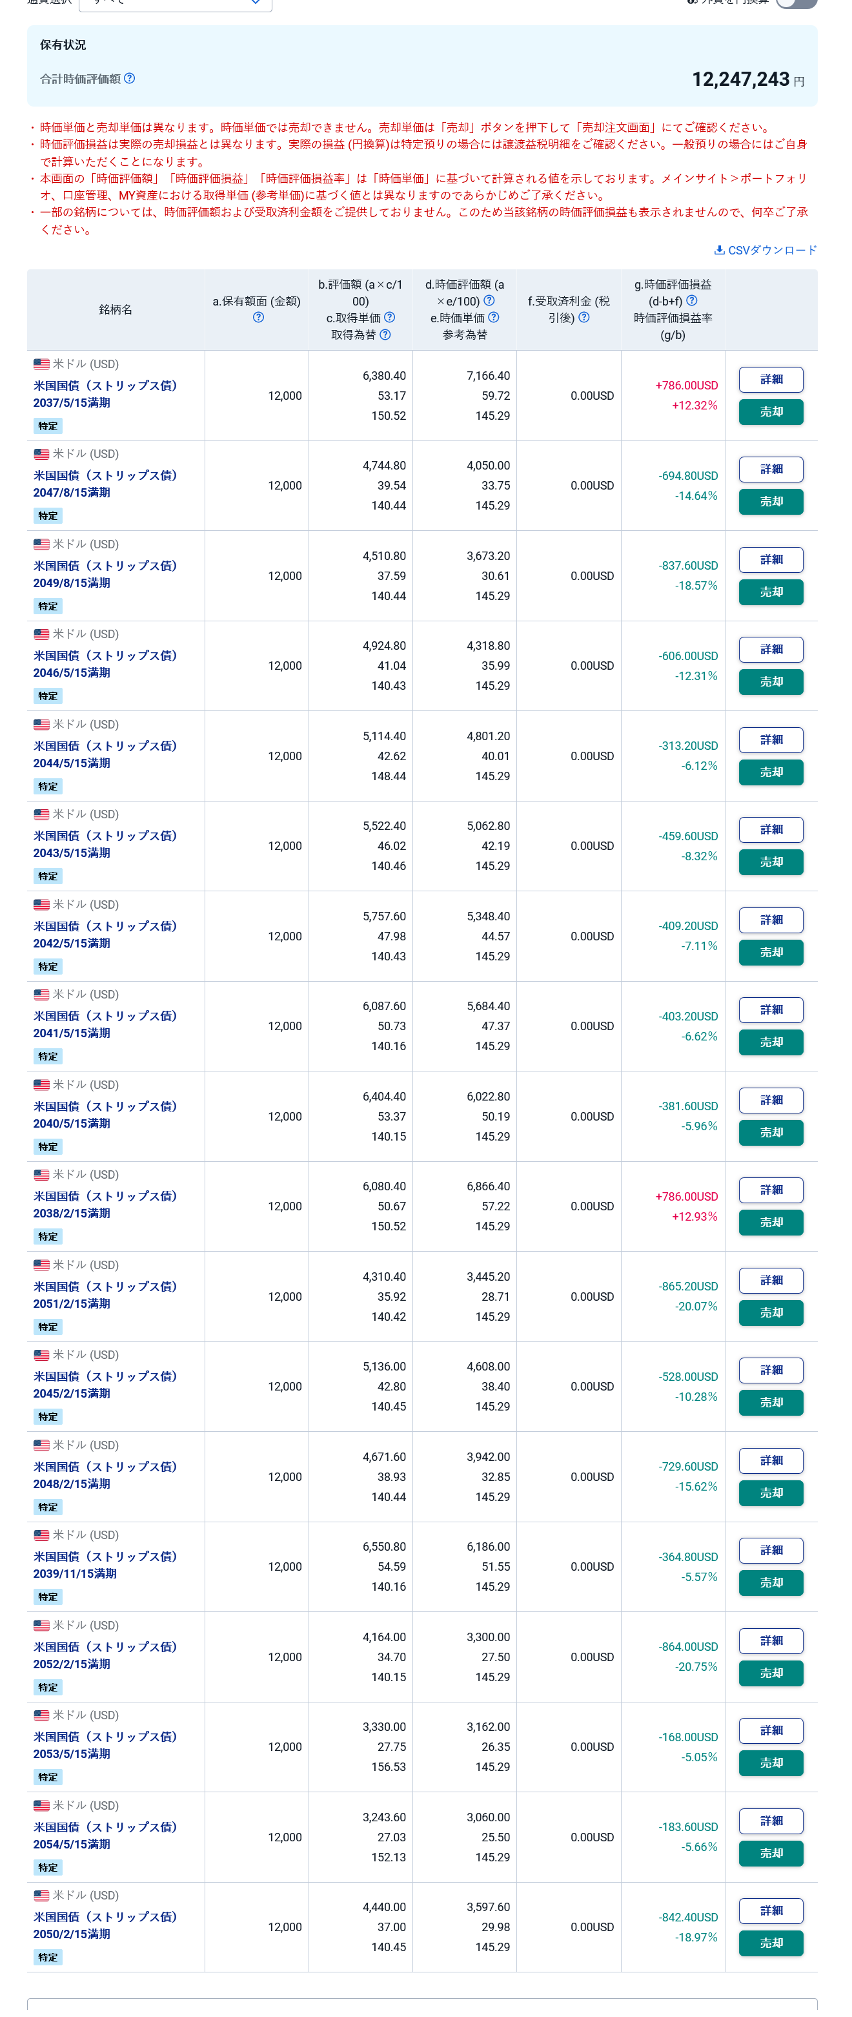The height and width of the screenshot is (2017, 852).
Task: Open the currency selection dropdown
Action: click(x=176, y=4)
